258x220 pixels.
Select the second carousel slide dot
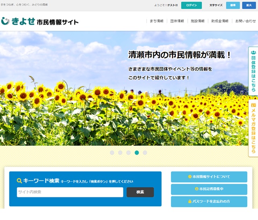[120, 153]
